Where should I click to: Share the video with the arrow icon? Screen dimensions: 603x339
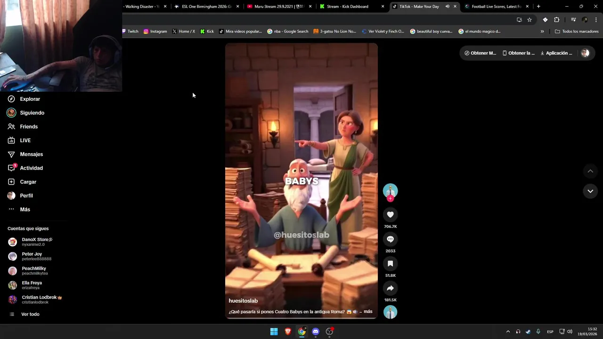[390, 288]
